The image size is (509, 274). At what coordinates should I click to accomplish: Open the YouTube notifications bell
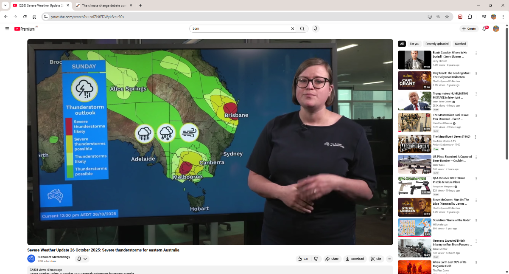point(484,29)
